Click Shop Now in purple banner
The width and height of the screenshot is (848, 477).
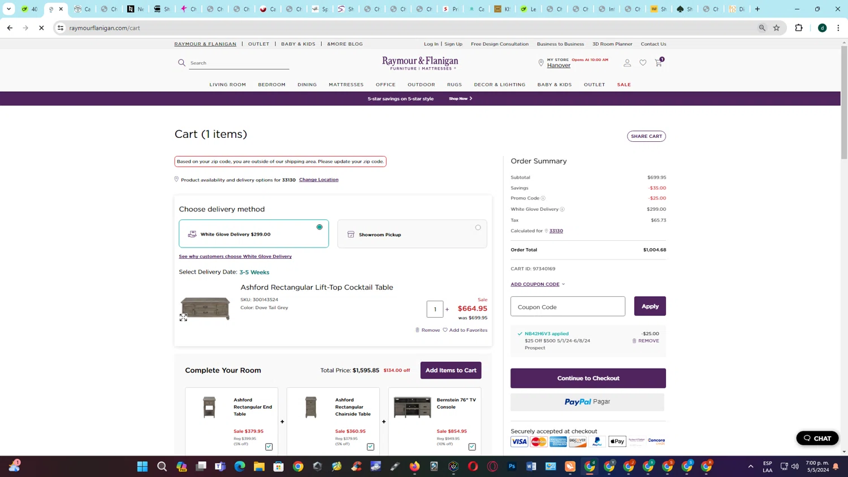pos(460,98)
